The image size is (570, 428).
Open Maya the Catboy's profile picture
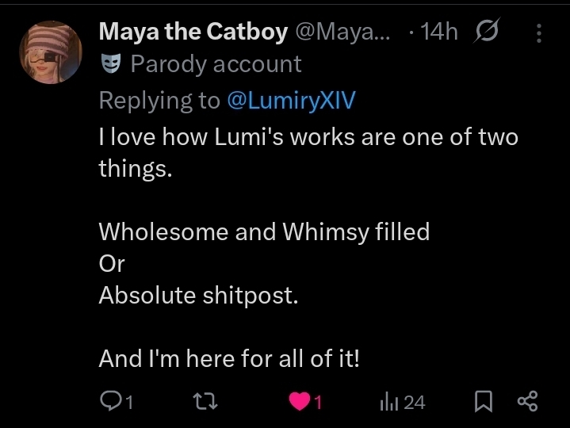[51, 52]
